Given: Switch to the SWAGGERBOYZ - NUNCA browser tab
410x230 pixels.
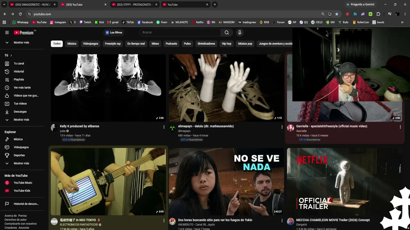Looking at the screenshot, I should [x=32, y=4].
